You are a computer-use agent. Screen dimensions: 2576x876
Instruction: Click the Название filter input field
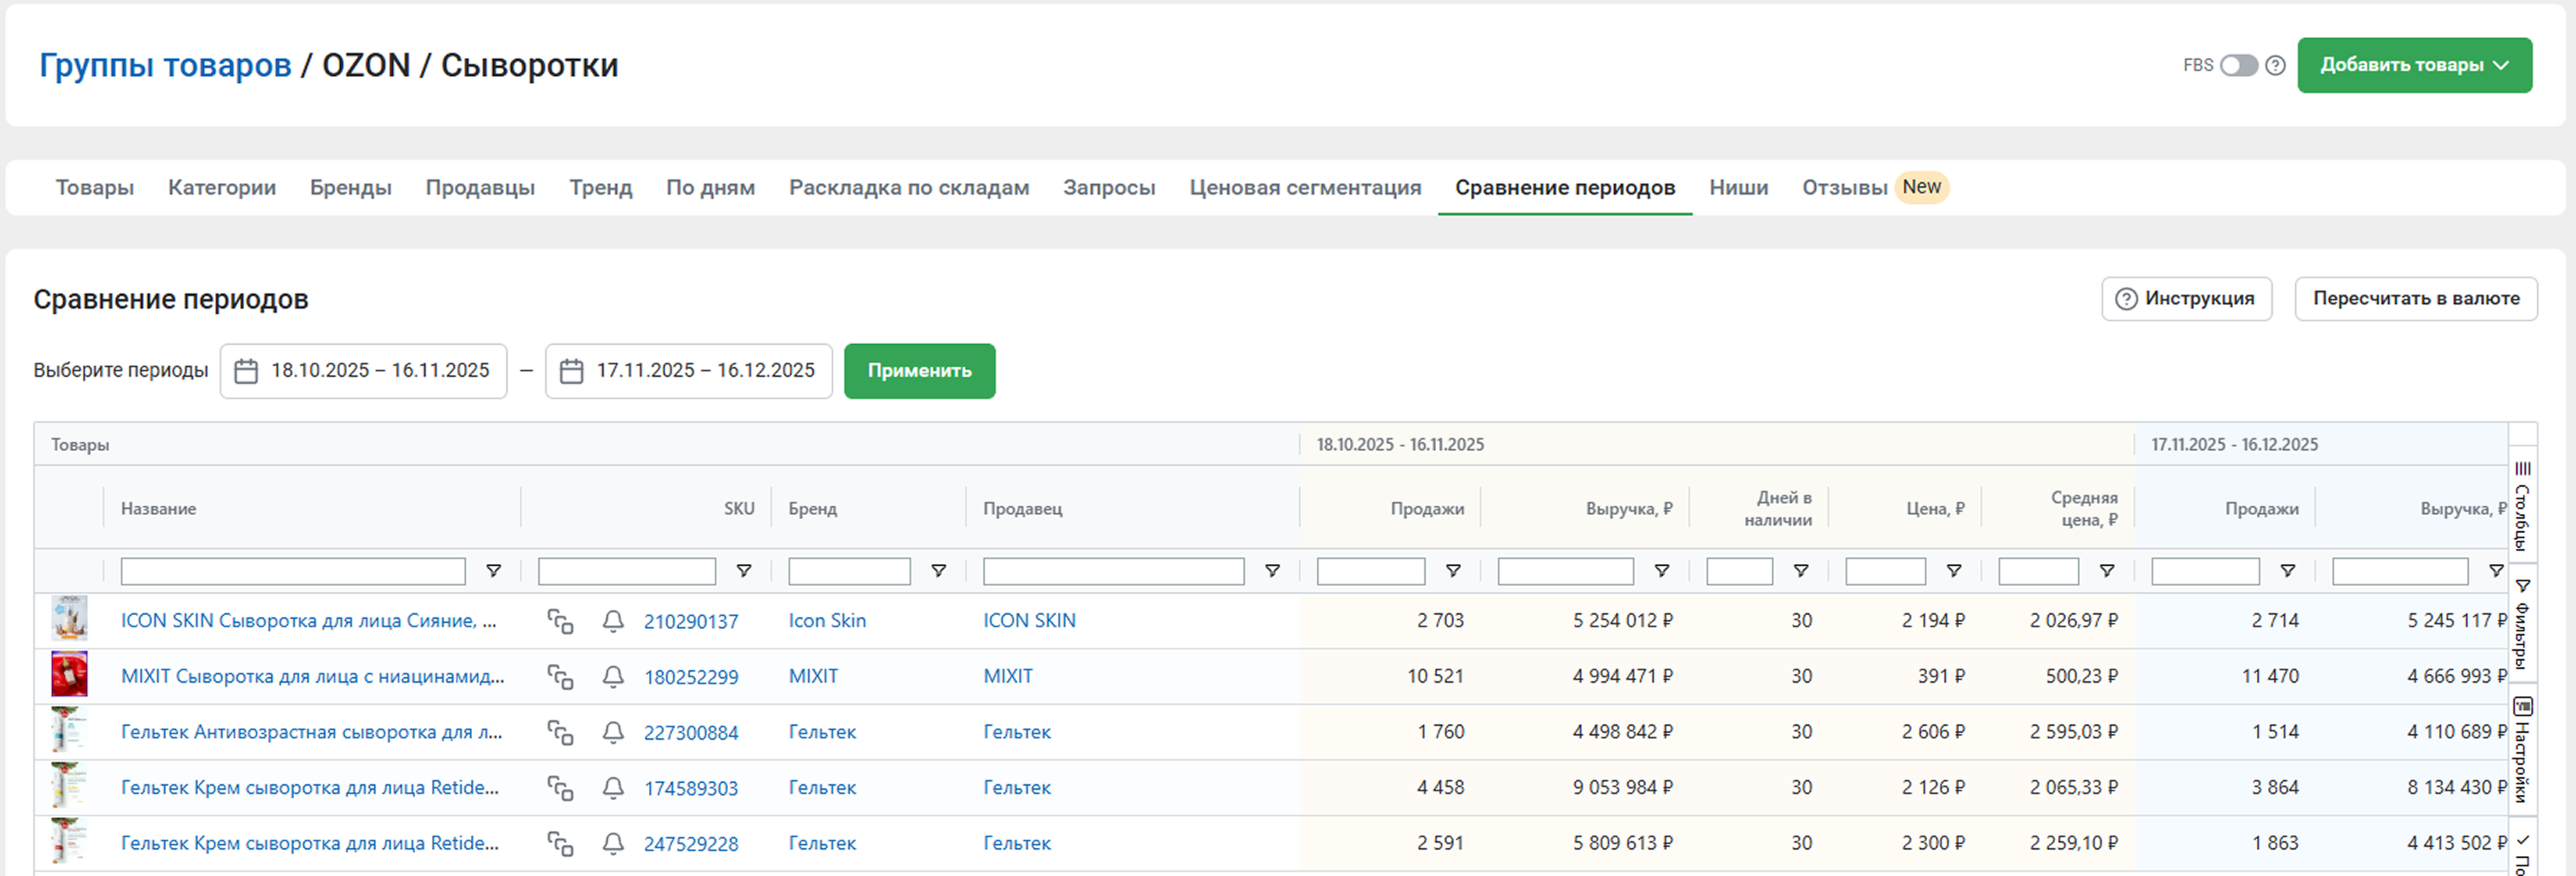[293, 571]
